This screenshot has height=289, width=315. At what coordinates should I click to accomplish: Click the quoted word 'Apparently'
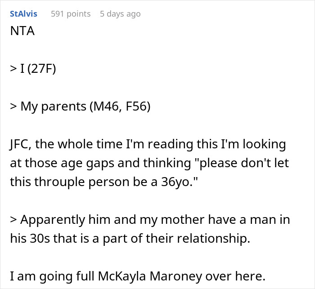click(x=53, y=220)
